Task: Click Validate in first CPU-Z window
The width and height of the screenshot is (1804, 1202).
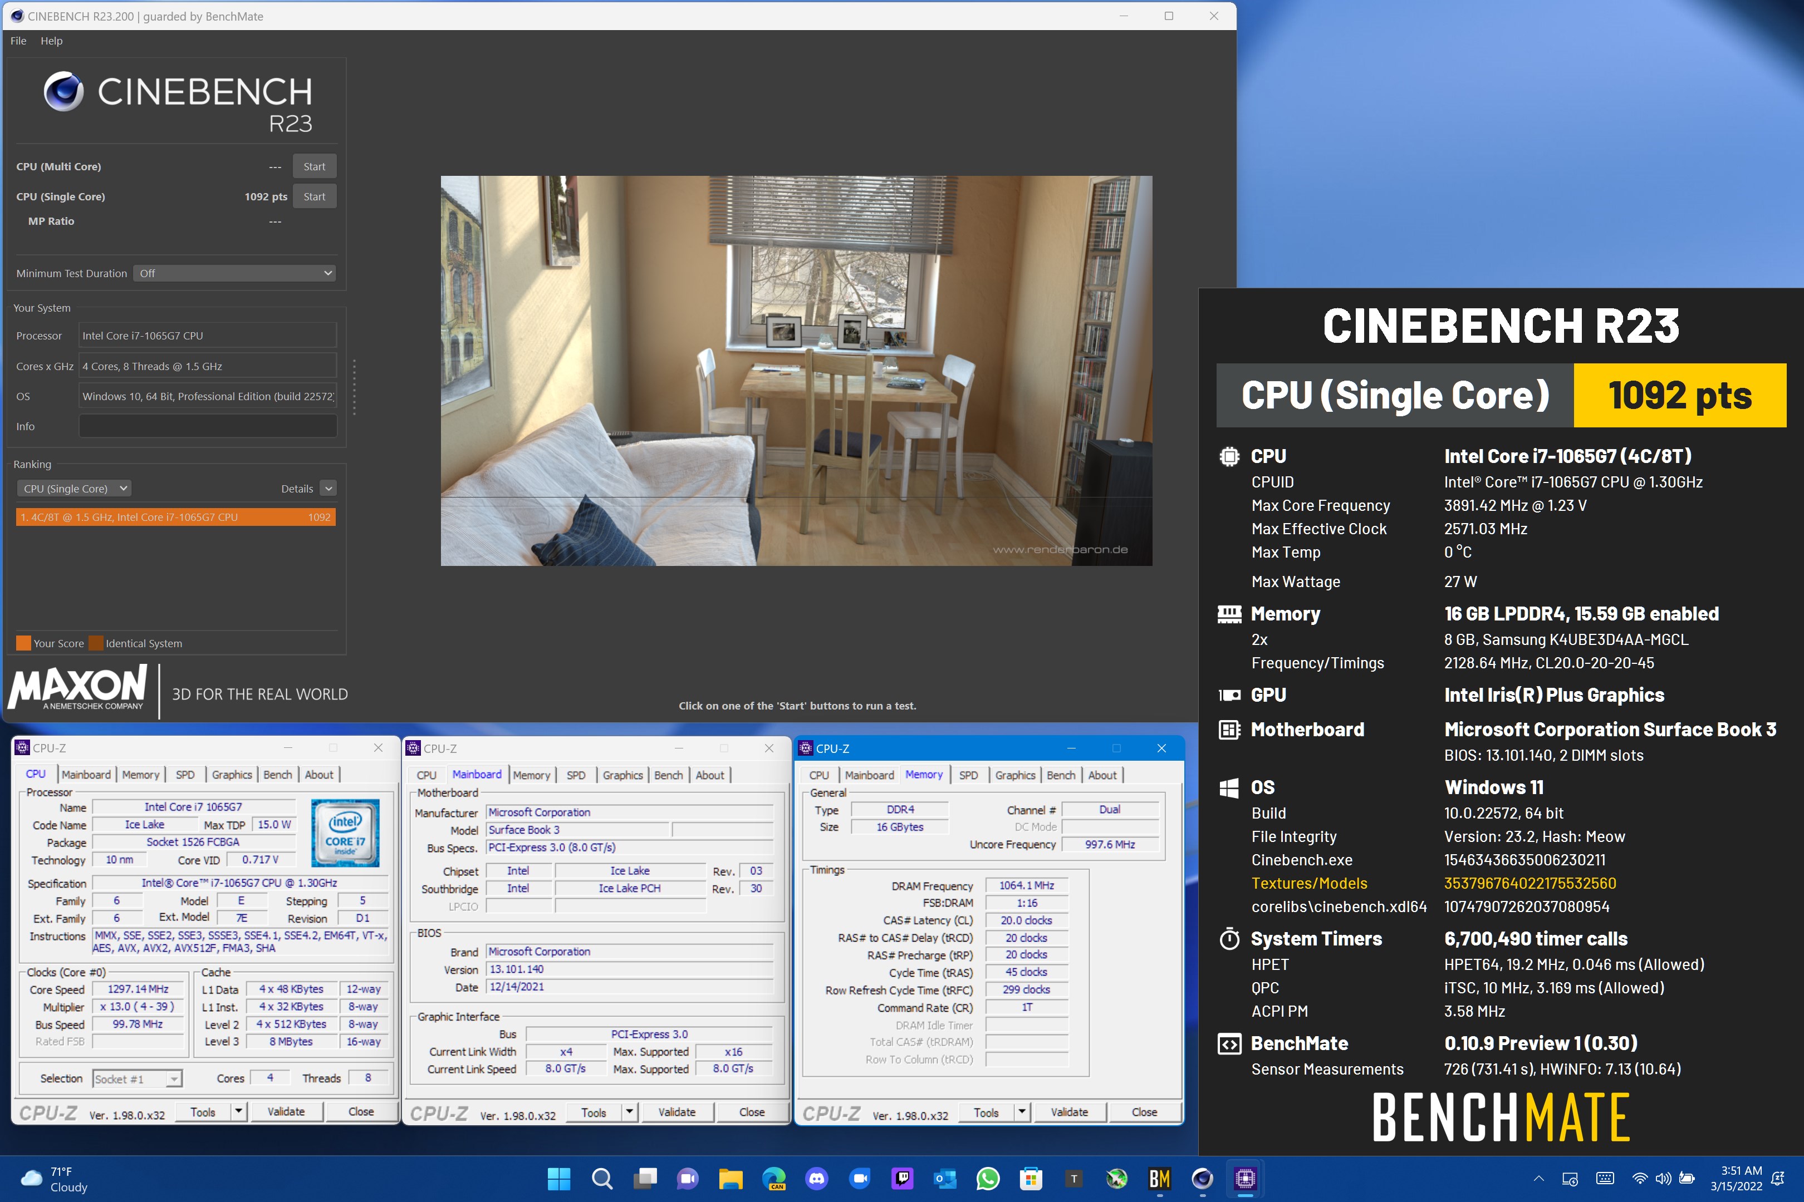Action: coord(286,1111)
